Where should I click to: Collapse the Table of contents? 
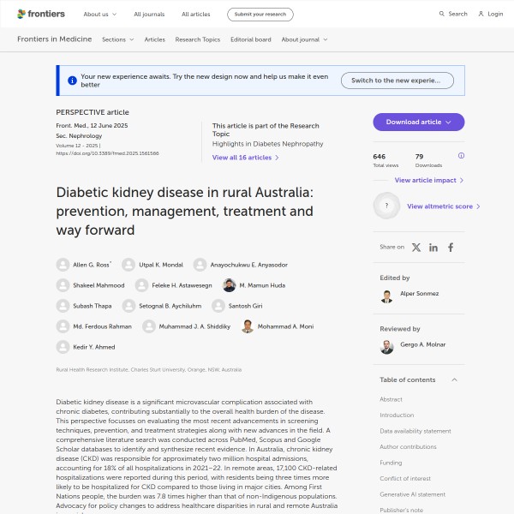click(454, 380)
